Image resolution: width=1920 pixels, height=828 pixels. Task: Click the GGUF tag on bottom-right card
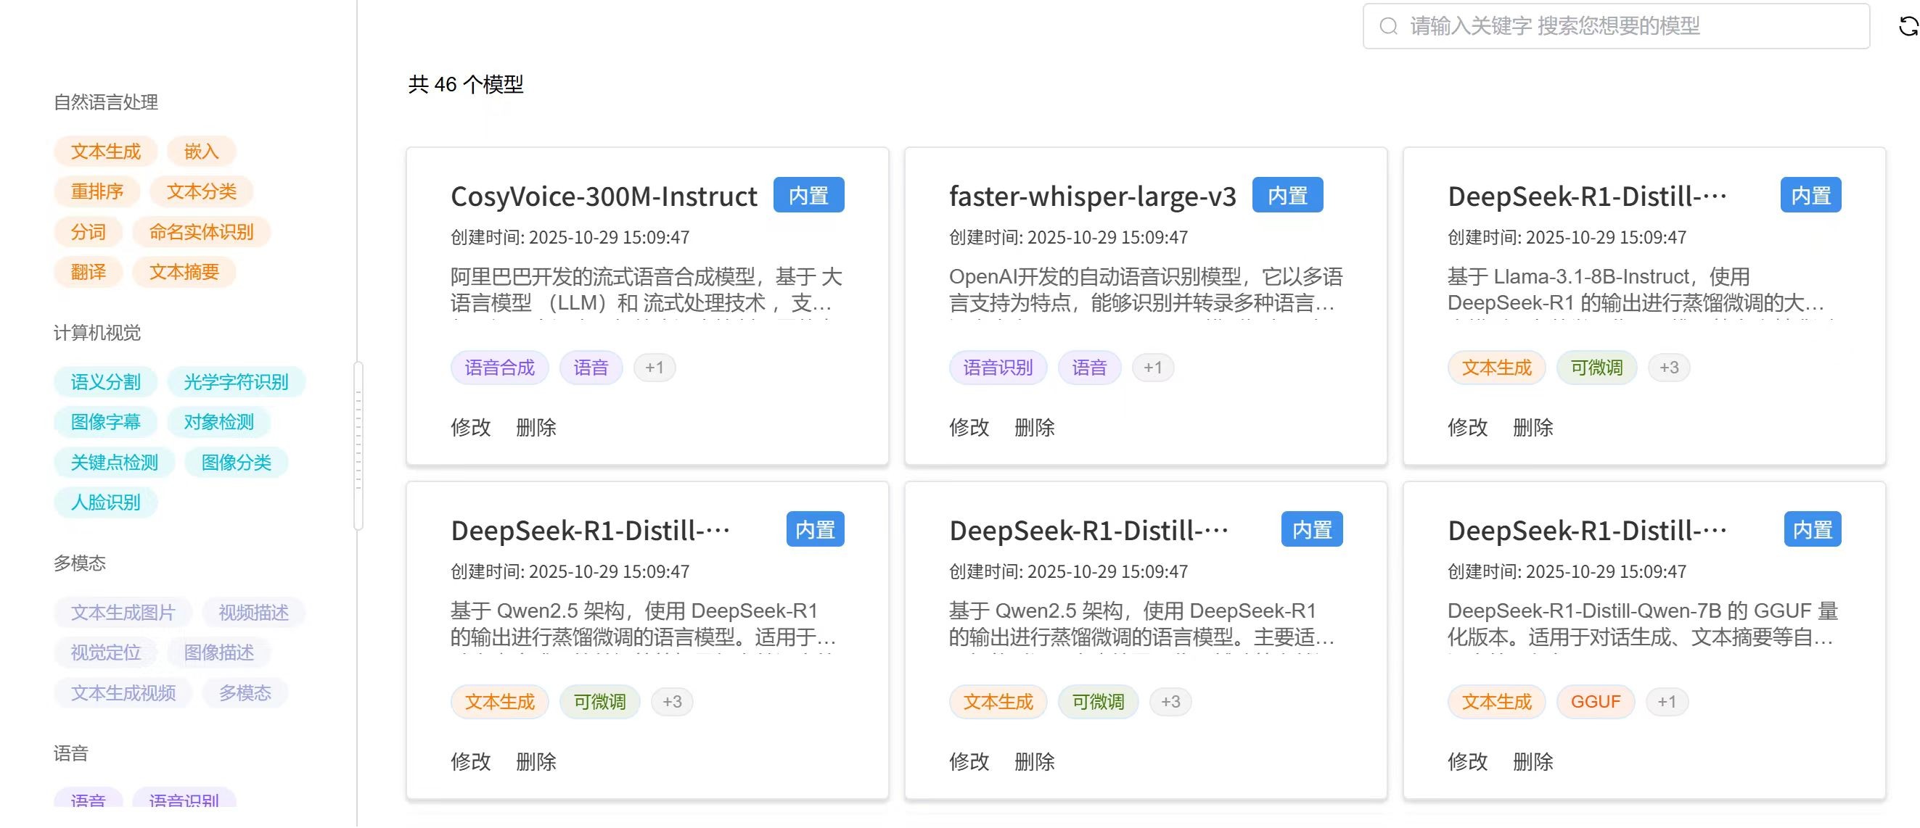[x=1595, y=702]
